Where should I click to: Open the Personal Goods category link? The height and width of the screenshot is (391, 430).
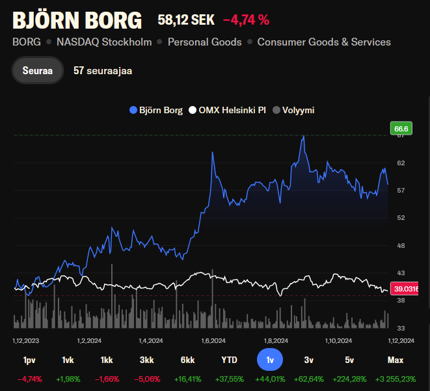[x=204, y=42]
